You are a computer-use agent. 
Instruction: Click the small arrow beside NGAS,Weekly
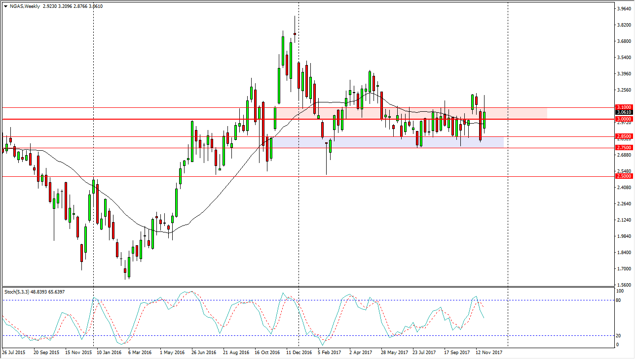(5, 5)
